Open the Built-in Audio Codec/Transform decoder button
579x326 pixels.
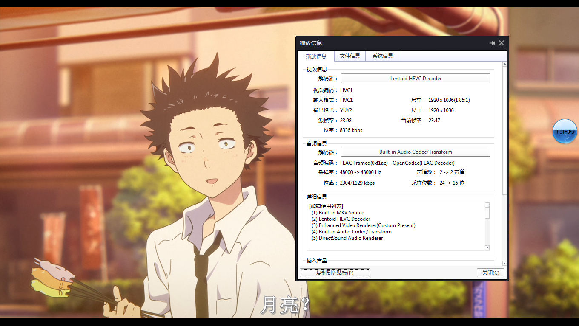click(x=415, y=152)
